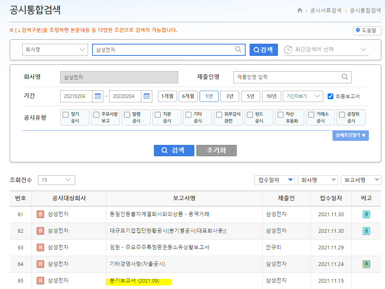Check the 펀드공시 disclosure type
The width and height of the screenshot is (385, 289).
(x=250, y=115)
